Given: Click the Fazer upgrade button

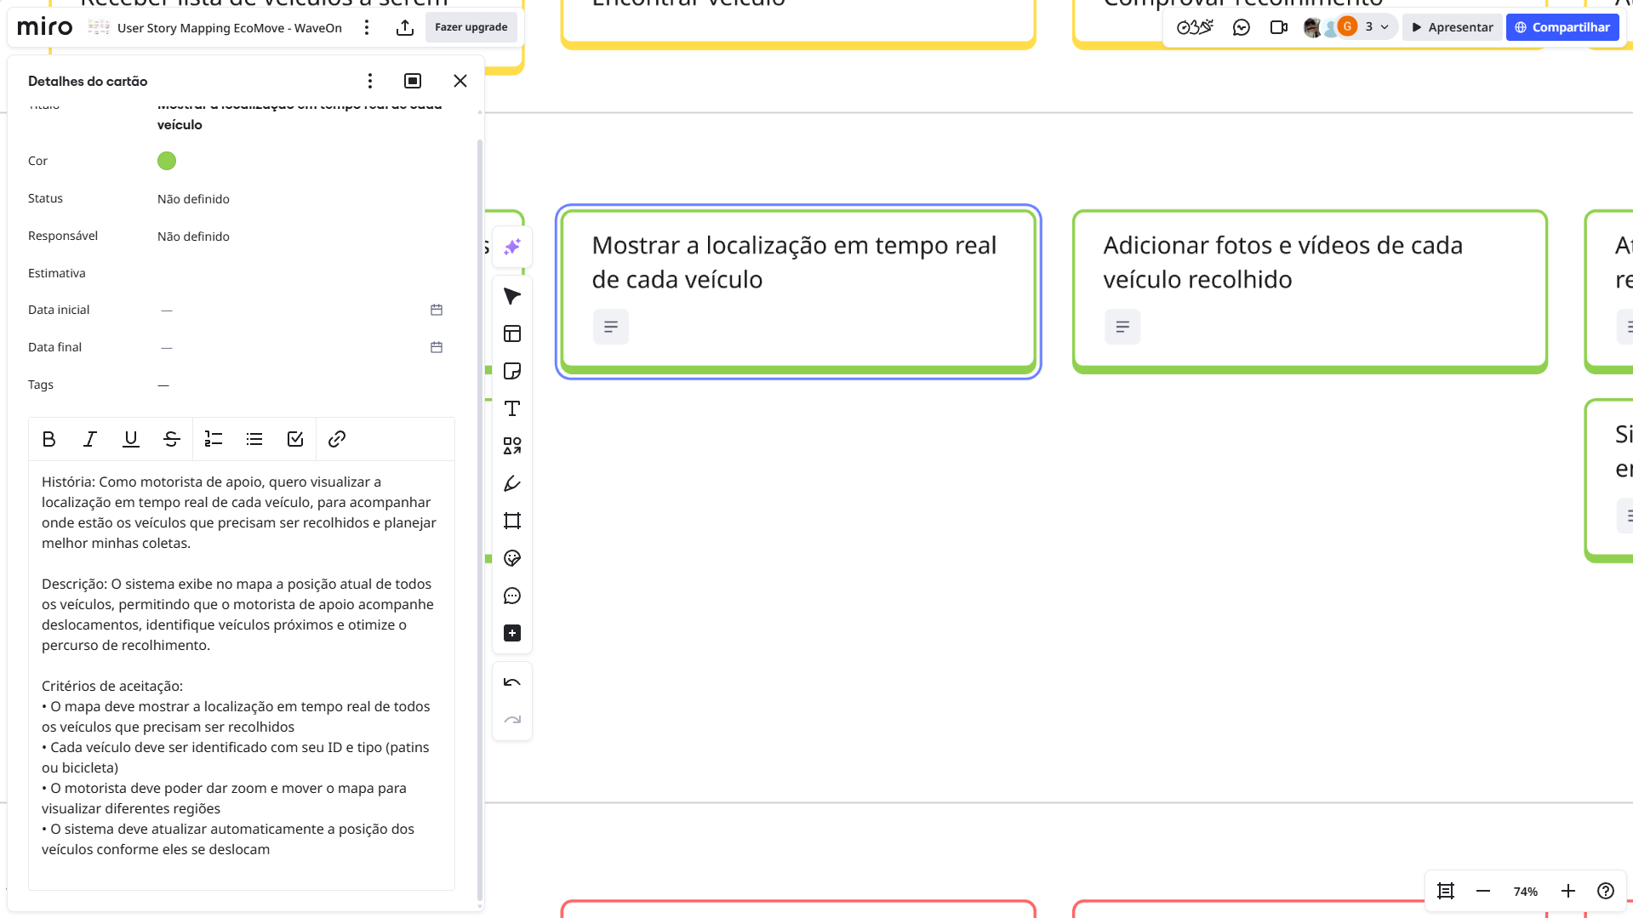Looking at the screenshot, I should point(471,27).
